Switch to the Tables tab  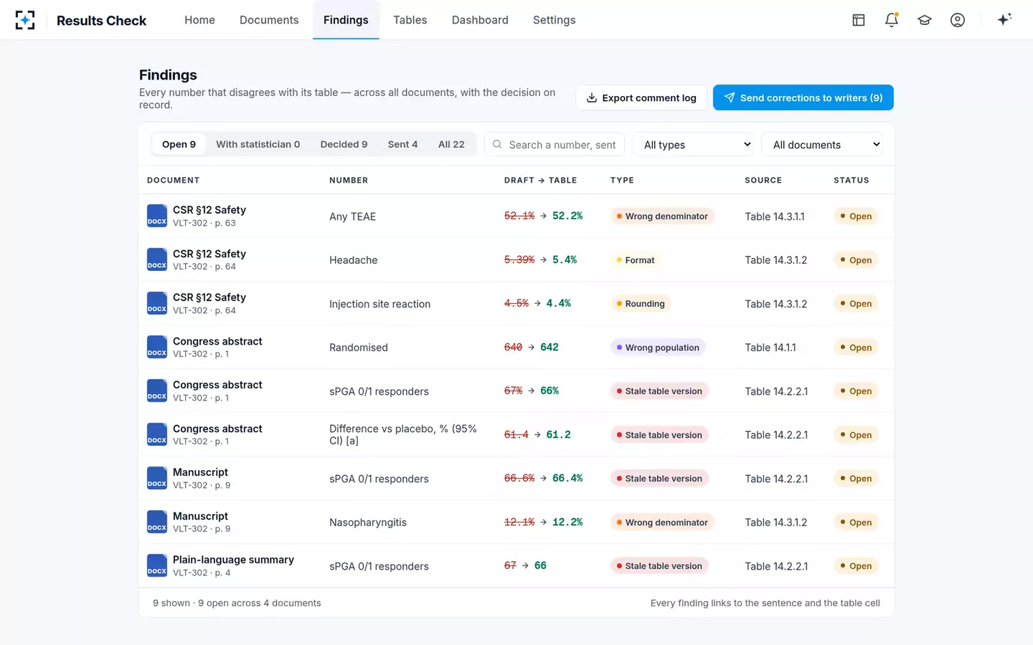pyautogui.click(x=410, y=20)
